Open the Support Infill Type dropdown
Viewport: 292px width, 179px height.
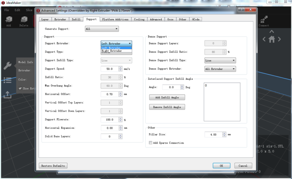[116, 60]
